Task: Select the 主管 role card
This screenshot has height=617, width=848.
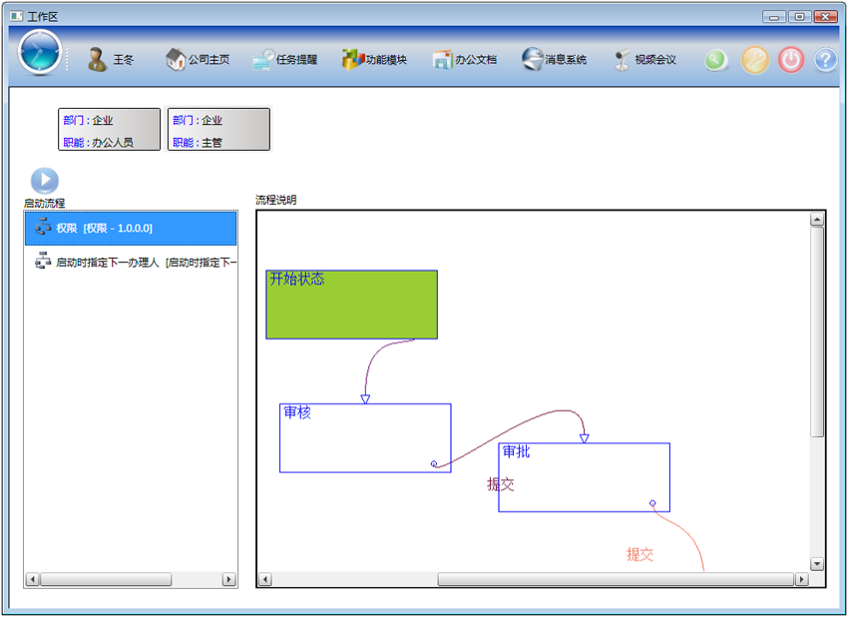Action: (219, 130)
